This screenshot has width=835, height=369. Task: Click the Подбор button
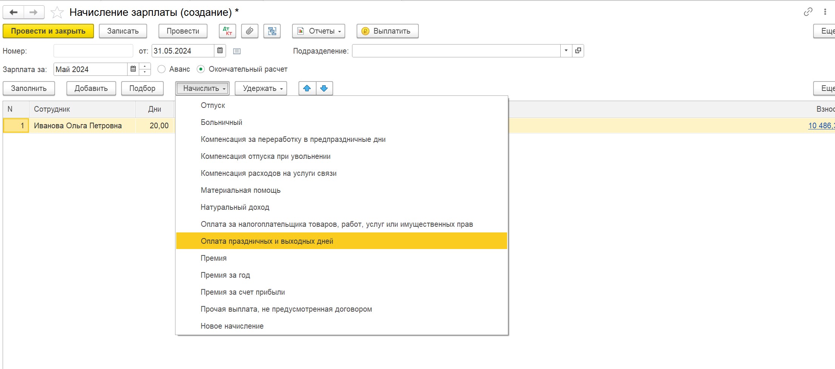[x=142, y=88]
